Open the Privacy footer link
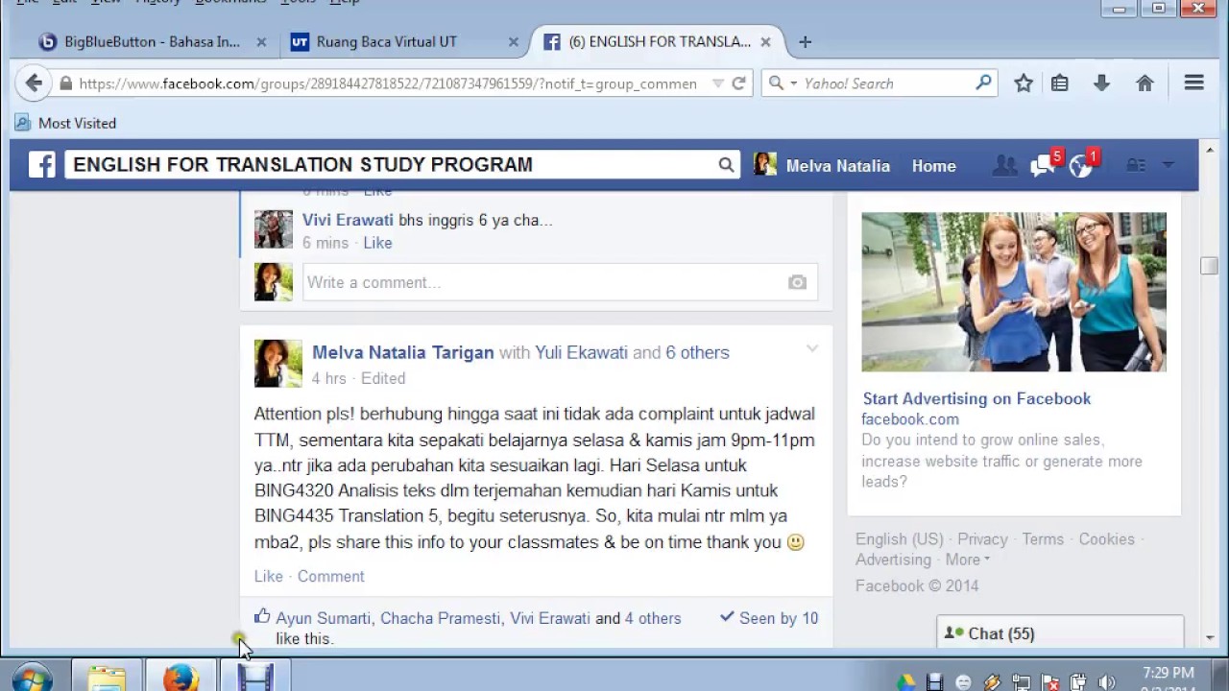1229x691 pixels. tap(982, 539)
